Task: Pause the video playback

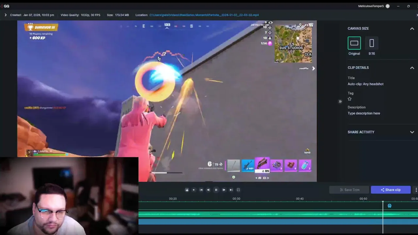Action: point(216,190)
